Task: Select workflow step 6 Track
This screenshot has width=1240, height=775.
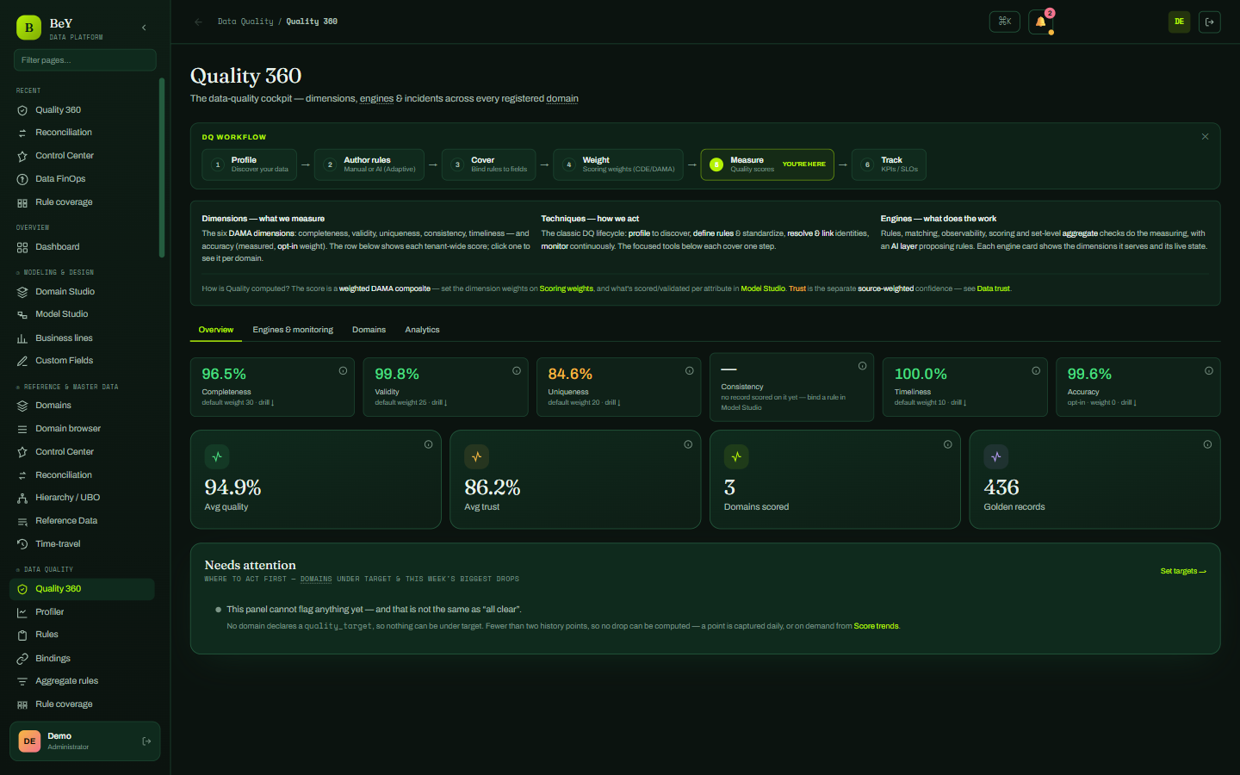Action: (x=890, y=164)
